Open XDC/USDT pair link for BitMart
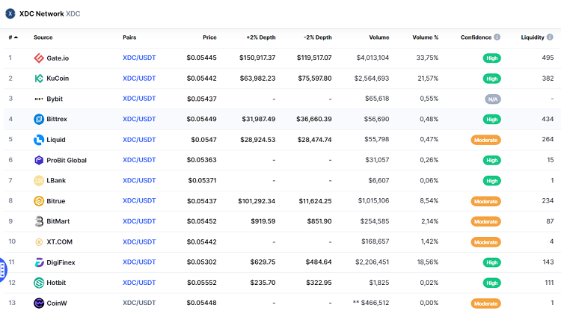This screenshot has width=561, height=311. pos(139,221)
